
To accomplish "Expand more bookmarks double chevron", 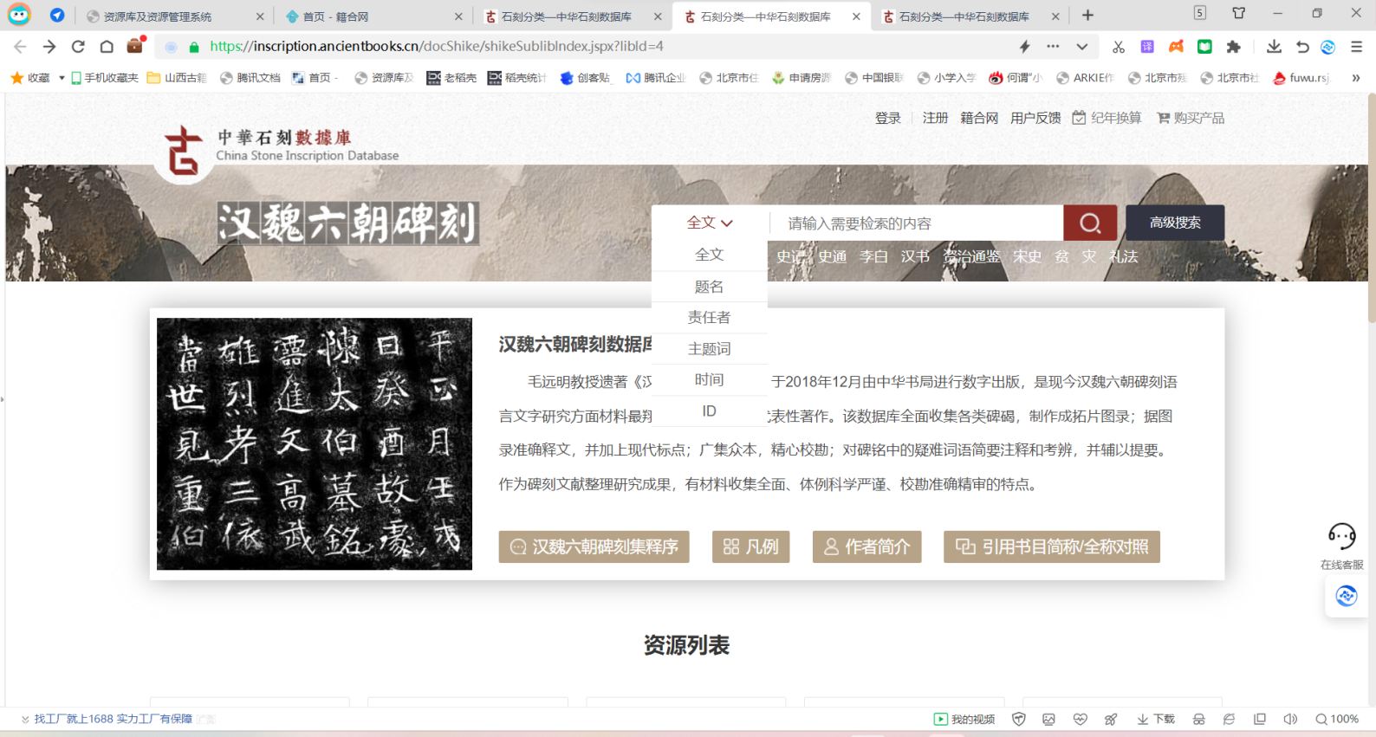I will [x=1356, y=78].
